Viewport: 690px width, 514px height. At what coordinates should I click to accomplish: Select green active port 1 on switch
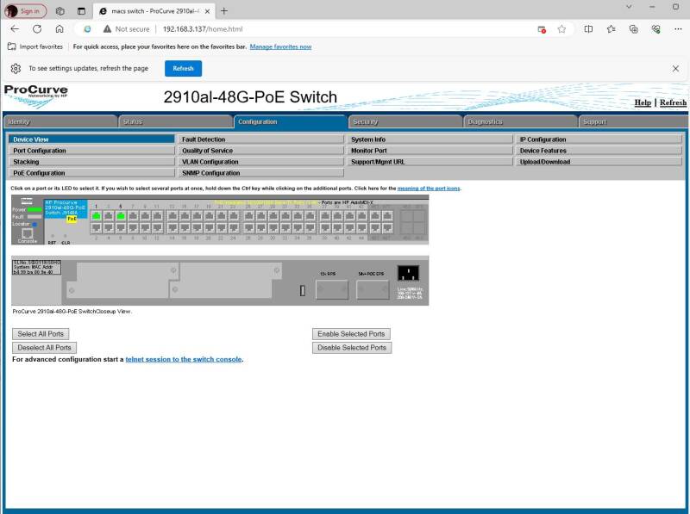click(x=97, y=216)
